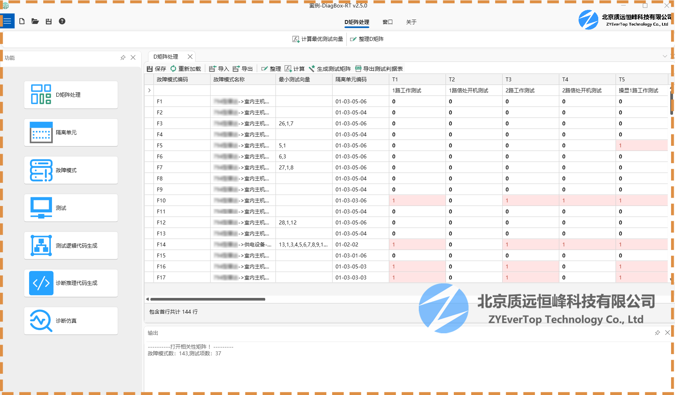The width and height of the screenshot is (675, 395).
Task: Click 重新加载 to reload the matrix
Action: pos(185,69)
